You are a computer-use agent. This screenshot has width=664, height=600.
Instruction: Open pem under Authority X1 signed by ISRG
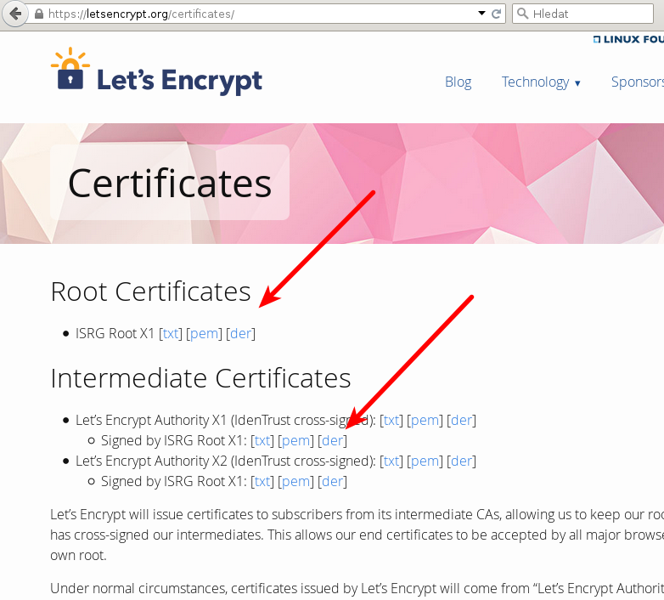295,441
